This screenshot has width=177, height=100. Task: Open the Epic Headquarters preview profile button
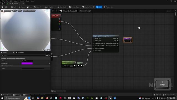pos(29,11)
